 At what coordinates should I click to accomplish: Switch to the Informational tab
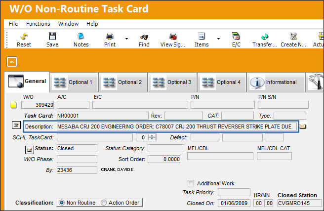pos(276,82)
